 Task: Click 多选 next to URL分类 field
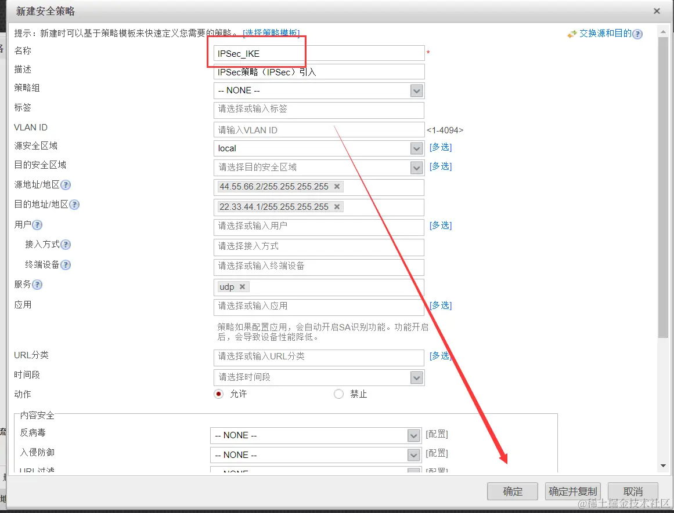pyautogui.click(x=441, y=355)
